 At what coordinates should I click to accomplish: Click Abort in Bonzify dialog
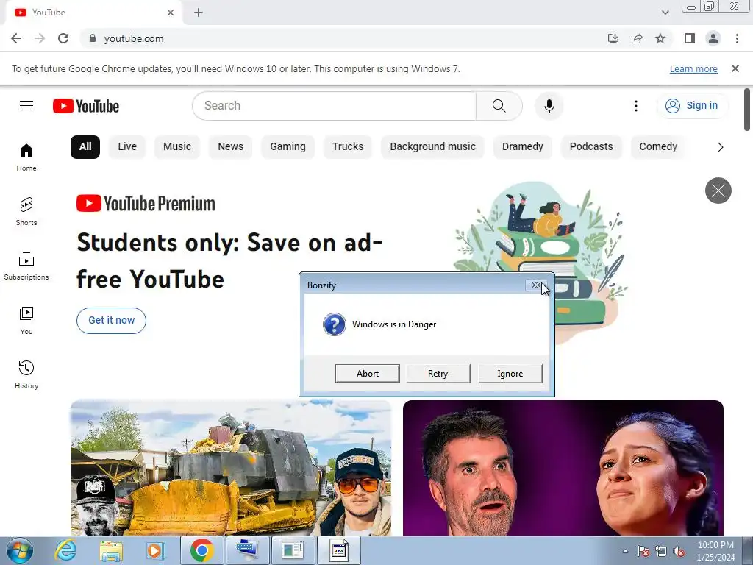pos(368,373)
